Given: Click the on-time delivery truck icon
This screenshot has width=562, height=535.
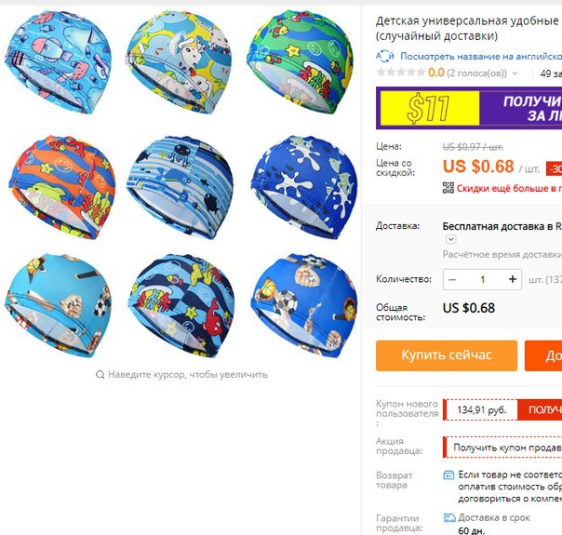Looking at the screenshot, I should point(449,518).
